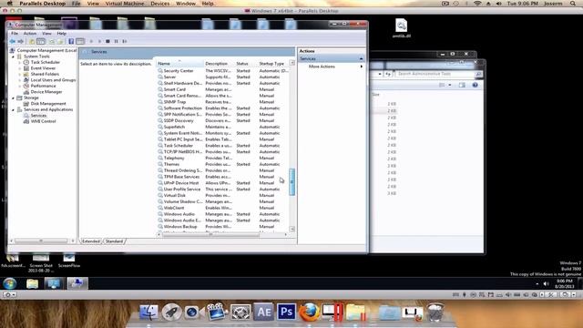Open Windows Explorer from the taskbar
This screenshot has height=328, width=583.
[x=33, y=283]
